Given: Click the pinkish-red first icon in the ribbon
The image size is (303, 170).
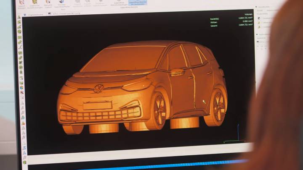Looking at the screenshot, I should (x=21, y=3).
